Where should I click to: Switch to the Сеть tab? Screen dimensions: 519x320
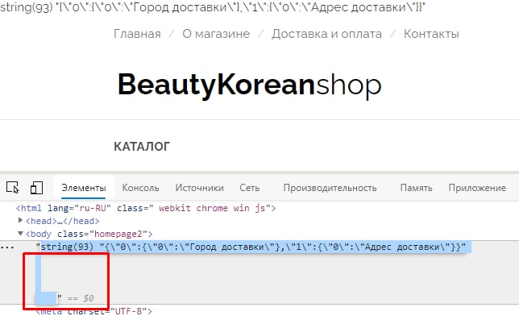250,188
